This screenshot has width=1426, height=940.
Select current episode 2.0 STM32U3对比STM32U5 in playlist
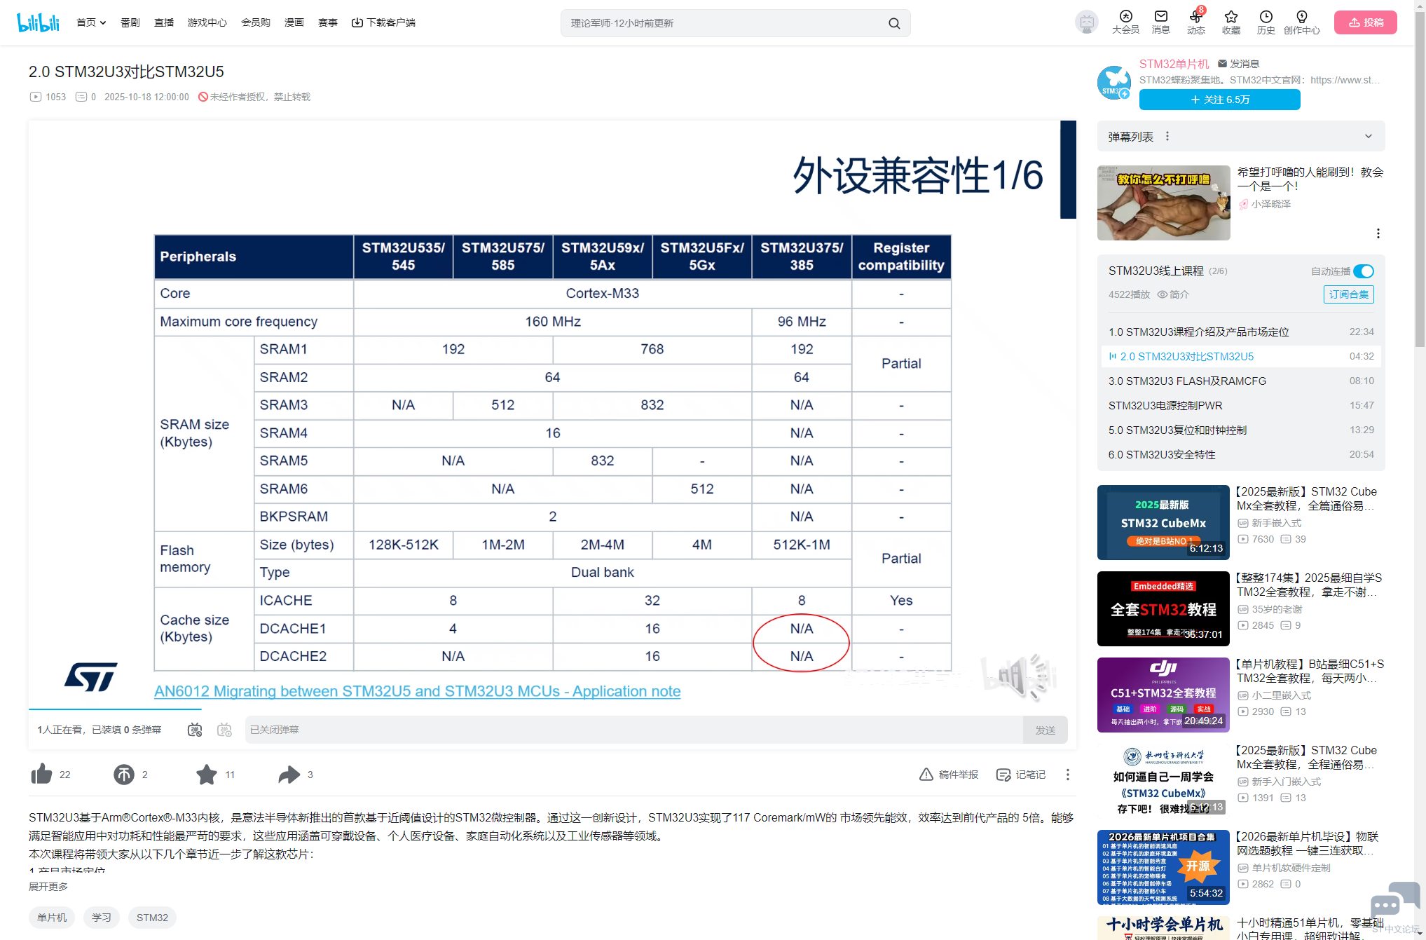(x=1241, y=356)
